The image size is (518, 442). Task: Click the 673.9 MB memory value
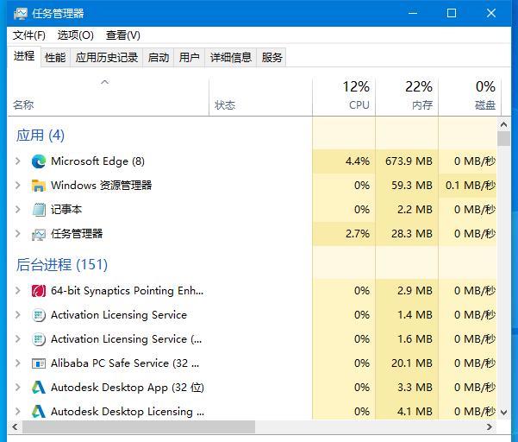(409, 161)
